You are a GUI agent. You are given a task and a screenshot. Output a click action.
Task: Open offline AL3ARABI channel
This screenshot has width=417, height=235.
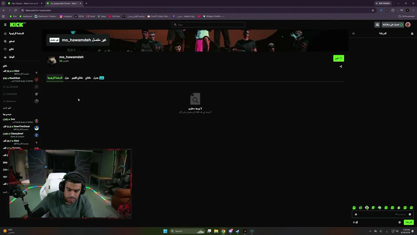[x=20, y=87]
